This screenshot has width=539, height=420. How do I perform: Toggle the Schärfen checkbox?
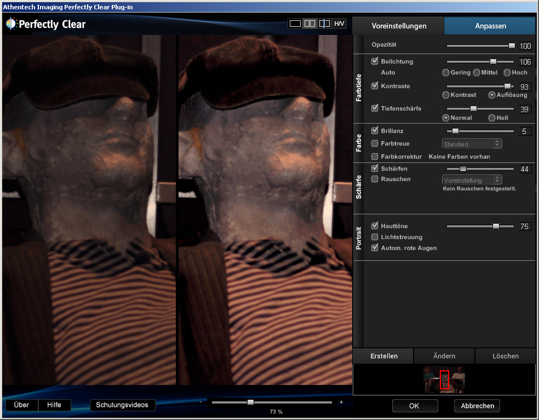click(x=375, y=168)
